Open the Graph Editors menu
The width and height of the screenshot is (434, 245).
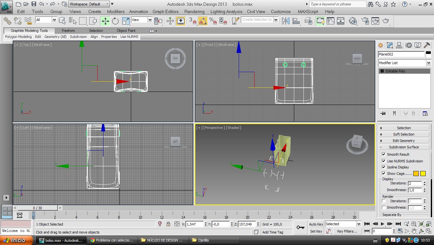[x=166, y=11]
